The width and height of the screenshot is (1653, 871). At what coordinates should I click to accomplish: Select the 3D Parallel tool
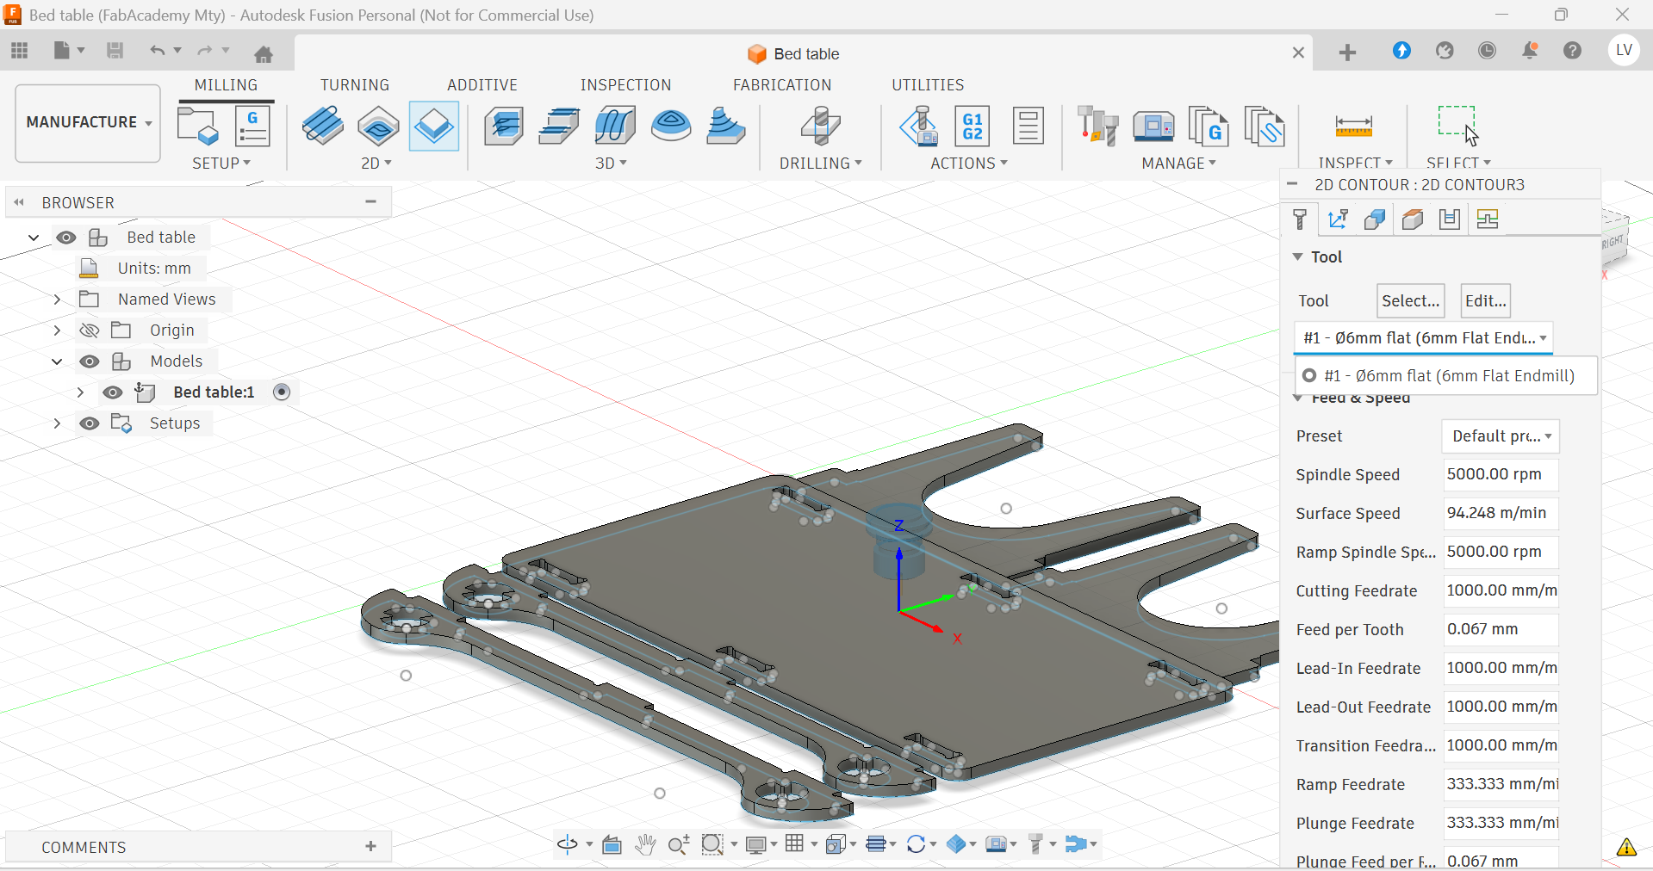615,126
